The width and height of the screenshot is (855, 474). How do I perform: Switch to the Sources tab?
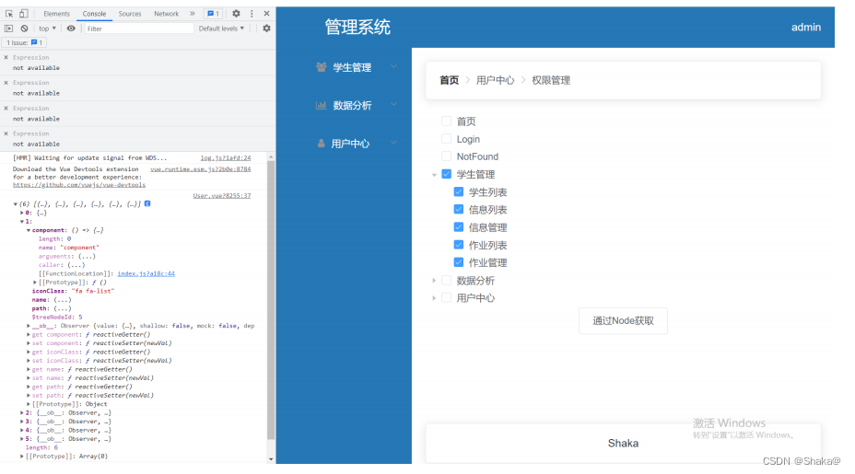coord(130,14)
